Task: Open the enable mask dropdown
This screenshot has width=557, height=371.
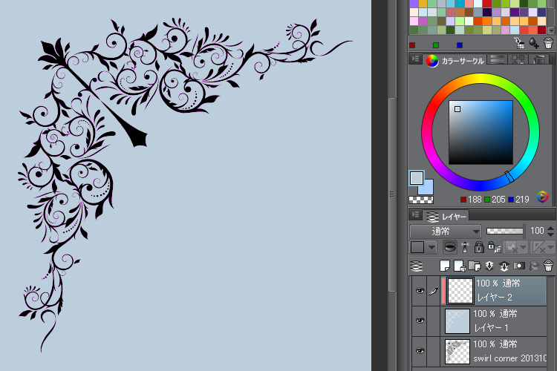Action: click(515, 247)
